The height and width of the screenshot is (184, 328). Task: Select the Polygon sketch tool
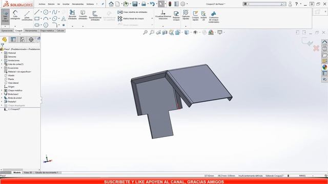click(x=46, y=25)
